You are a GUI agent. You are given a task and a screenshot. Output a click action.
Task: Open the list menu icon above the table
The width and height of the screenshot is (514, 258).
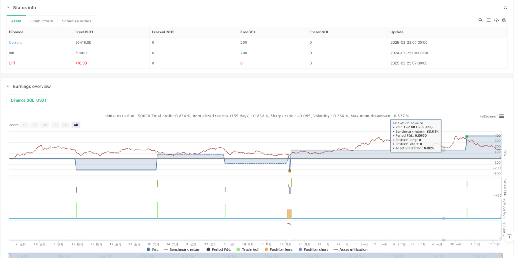[488, 20]
